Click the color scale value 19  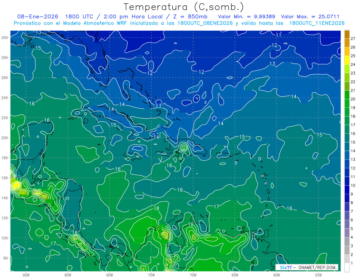[353, 108]
